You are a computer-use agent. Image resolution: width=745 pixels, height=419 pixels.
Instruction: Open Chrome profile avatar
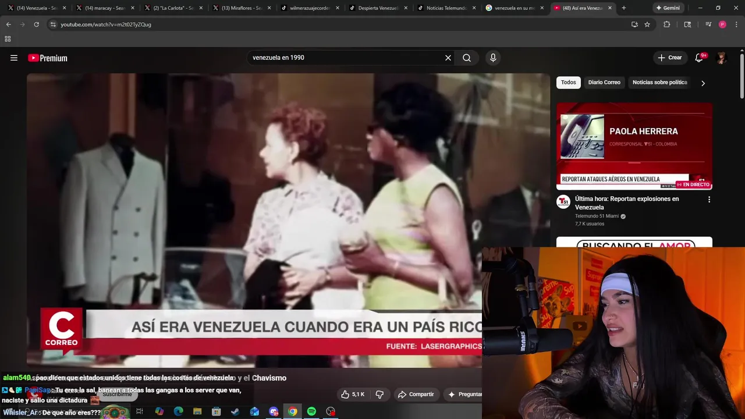722,24
